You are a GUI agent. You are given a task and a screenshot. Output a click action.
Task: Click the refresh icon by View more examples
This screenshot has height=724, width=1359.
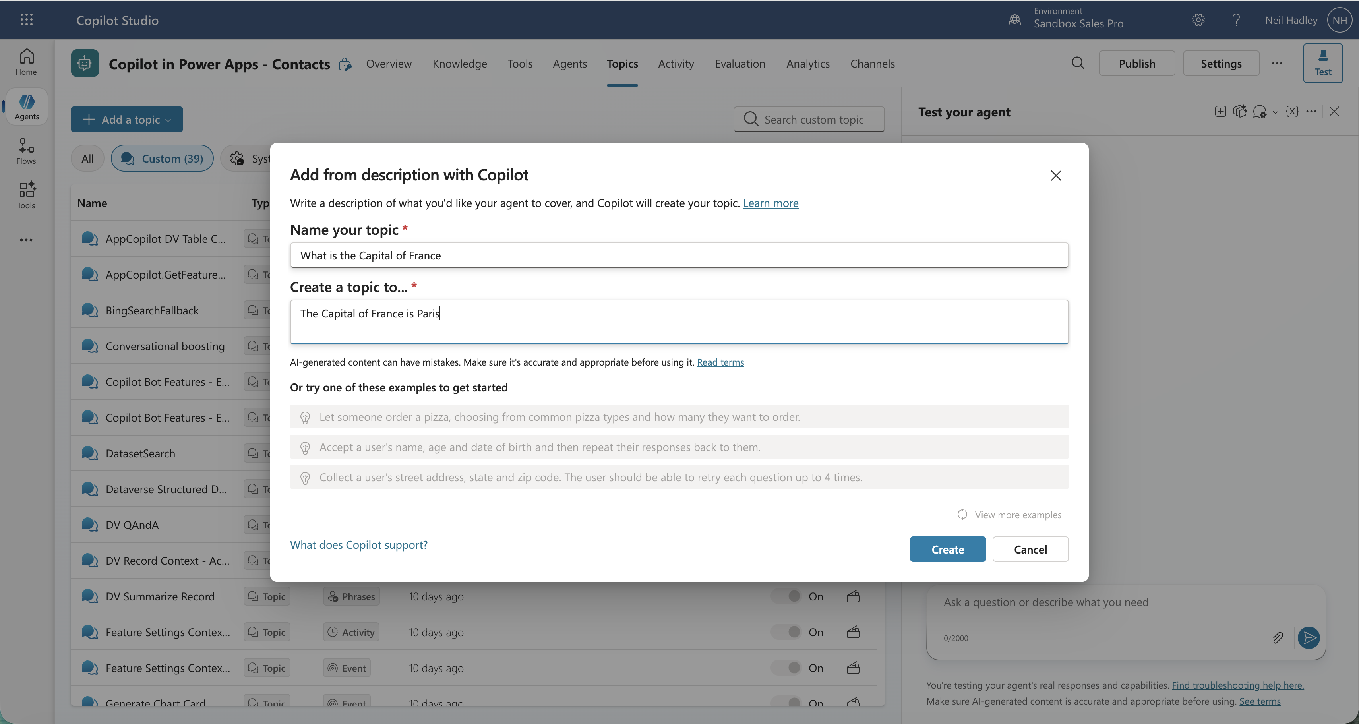coord(962,515)
